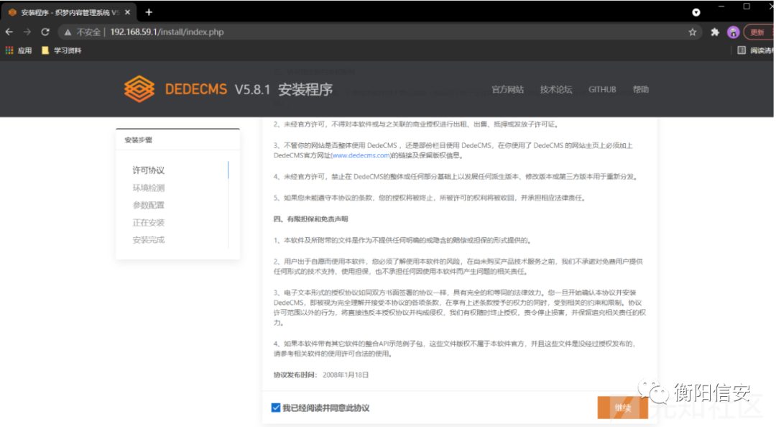776x427 pixels.
Task: Select the 环境检测 install step
Action: coord(149,188)
